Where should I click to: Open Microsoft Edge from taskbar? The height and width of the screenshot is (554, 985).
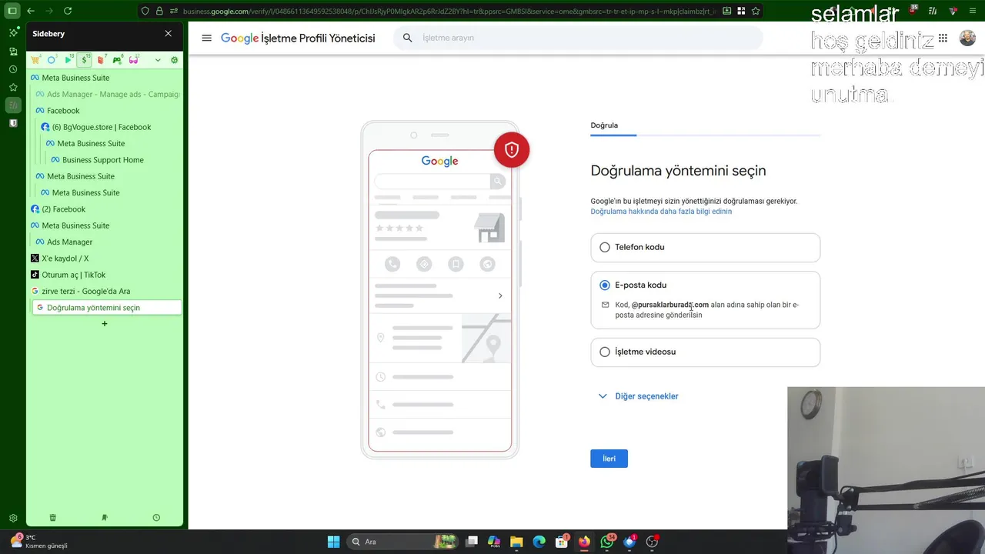click(539, 542)
